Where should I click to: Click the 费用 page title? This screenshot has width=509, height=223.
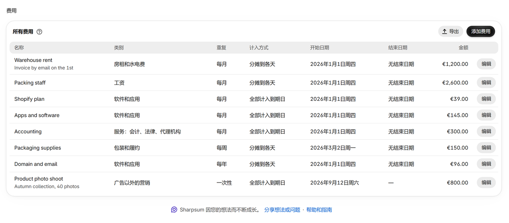point(12,11)
